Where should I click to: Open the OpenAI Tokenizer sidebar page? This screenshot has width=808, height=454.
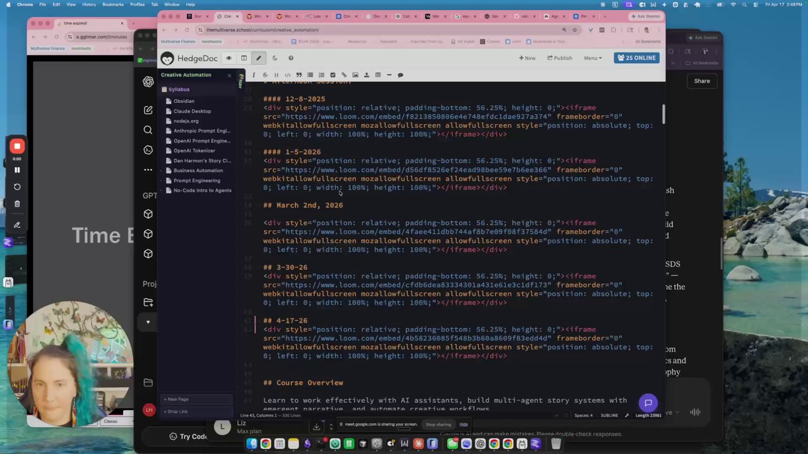pos(194,151)
